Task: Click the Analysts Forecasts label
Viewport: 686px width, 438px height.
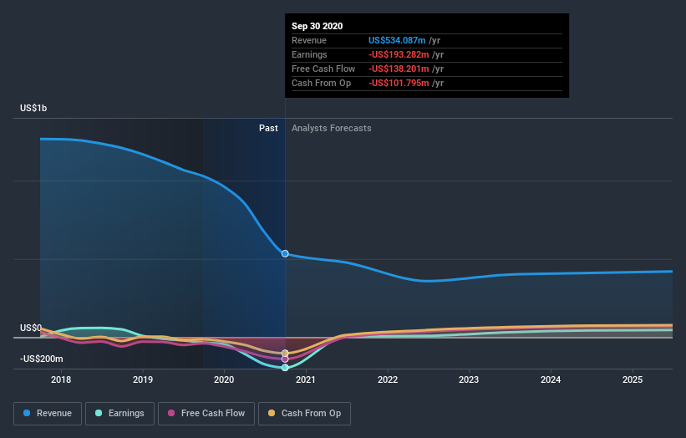Action: [332, 128]
